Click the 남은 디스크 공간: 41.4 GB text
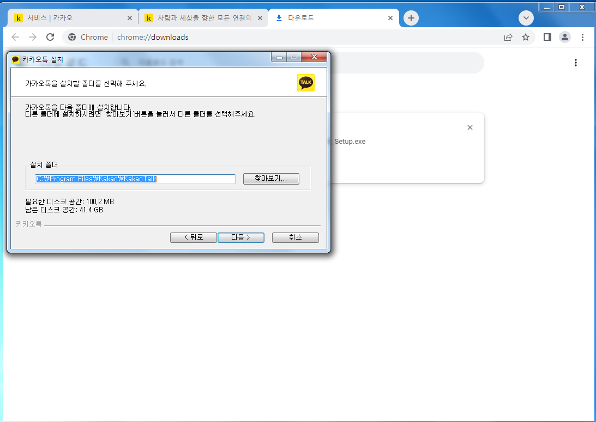This screenshot has height=422, width=596. click(64, 210)
